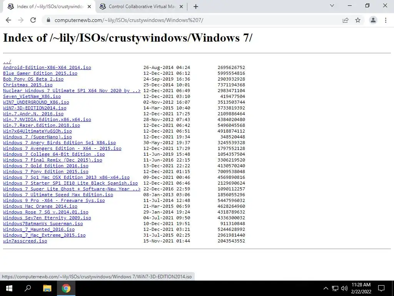
Task: Open win7asscreed.iso link
Action: click(25, 241)
